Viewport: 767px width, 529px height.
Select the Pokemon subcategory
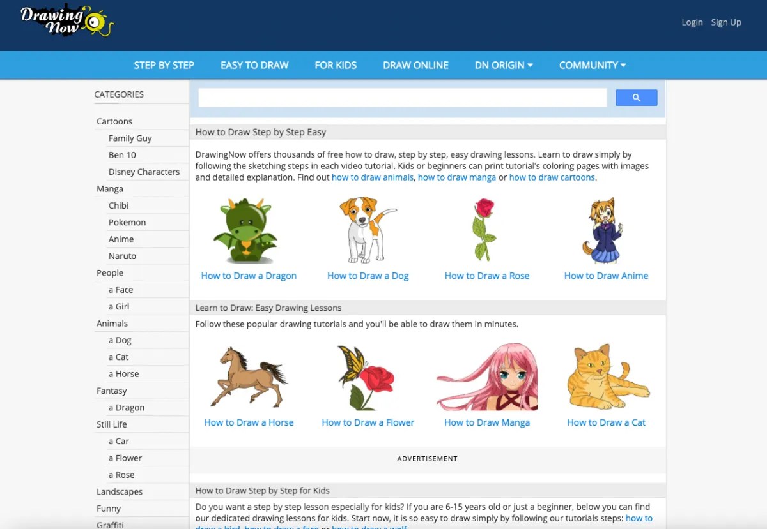pos(127,222)
